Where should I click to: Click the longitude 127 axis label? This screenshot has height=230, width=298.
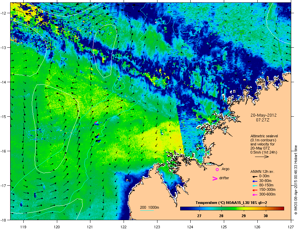click(x=291, y=227)
